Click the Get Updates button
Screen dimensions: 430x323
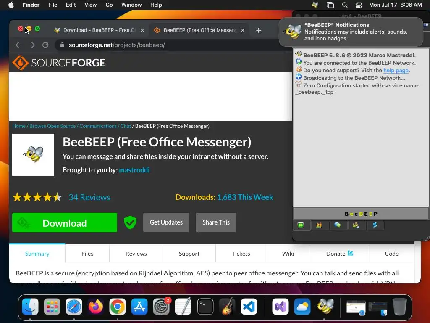point(166,222)
